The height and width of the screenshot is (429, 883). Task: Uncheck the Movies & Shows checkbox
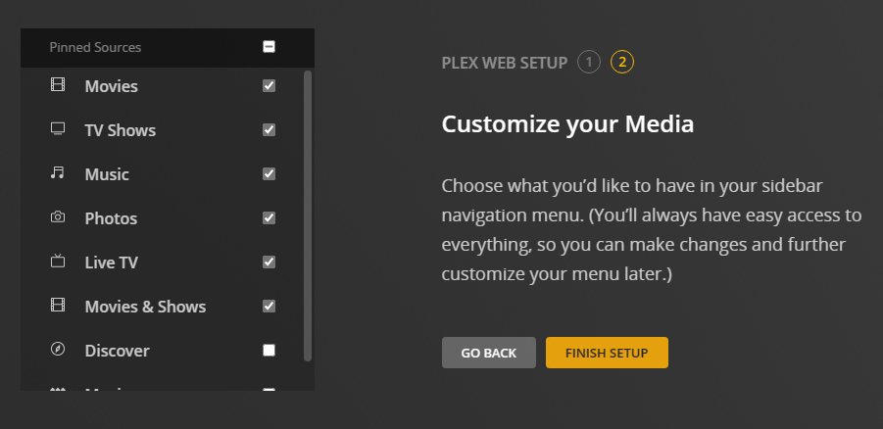(x=270, y=307)
